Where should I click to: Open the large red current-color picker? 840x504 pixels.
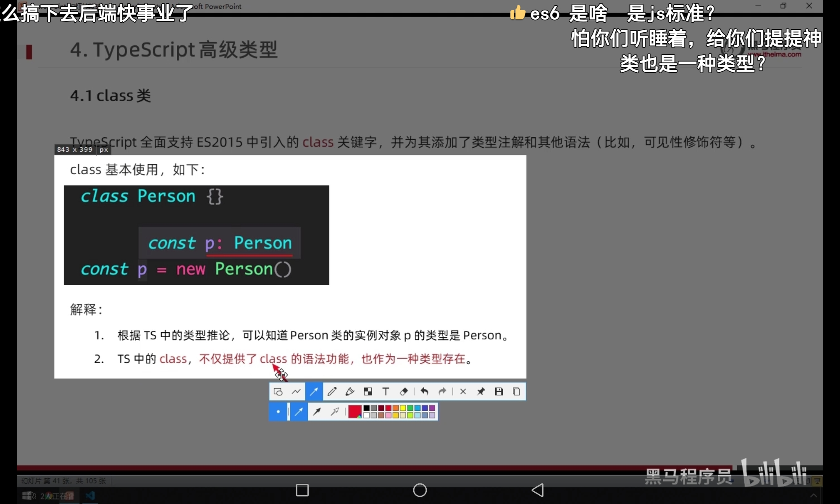click(x=355, y=412)
